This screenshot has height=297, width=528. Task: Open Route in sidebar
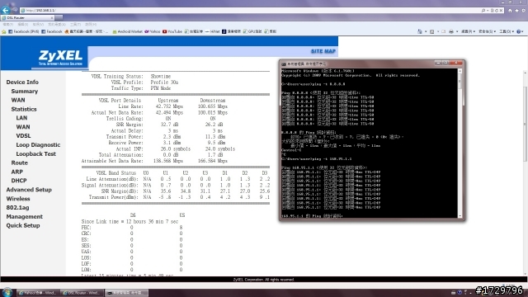[x=19, y=163]
